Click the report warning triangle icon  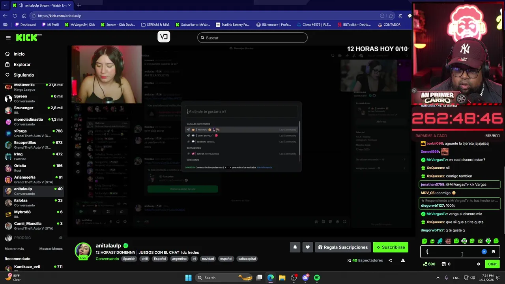tap(403, 260)
